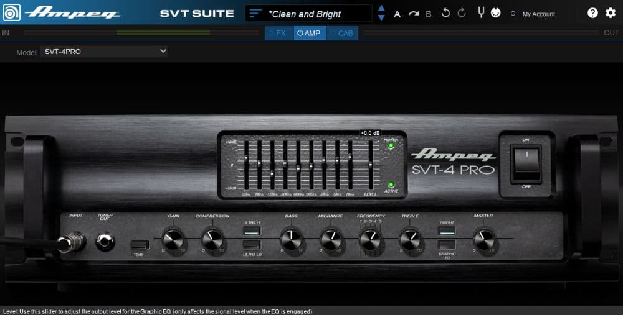Go to the next preset with down arrow
This screenshot has height=315, width=623.
pos(381,18)
